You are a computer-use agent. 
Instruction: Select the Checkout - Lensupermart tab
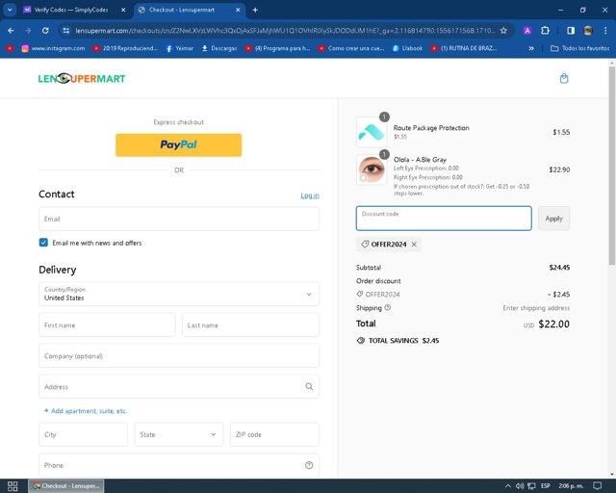click(x=182, y=10)
